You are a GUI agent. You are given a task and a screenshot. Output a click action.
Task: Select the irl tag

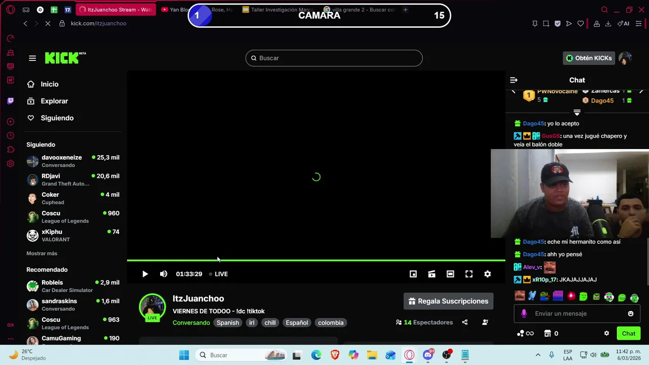pos(252,322)
